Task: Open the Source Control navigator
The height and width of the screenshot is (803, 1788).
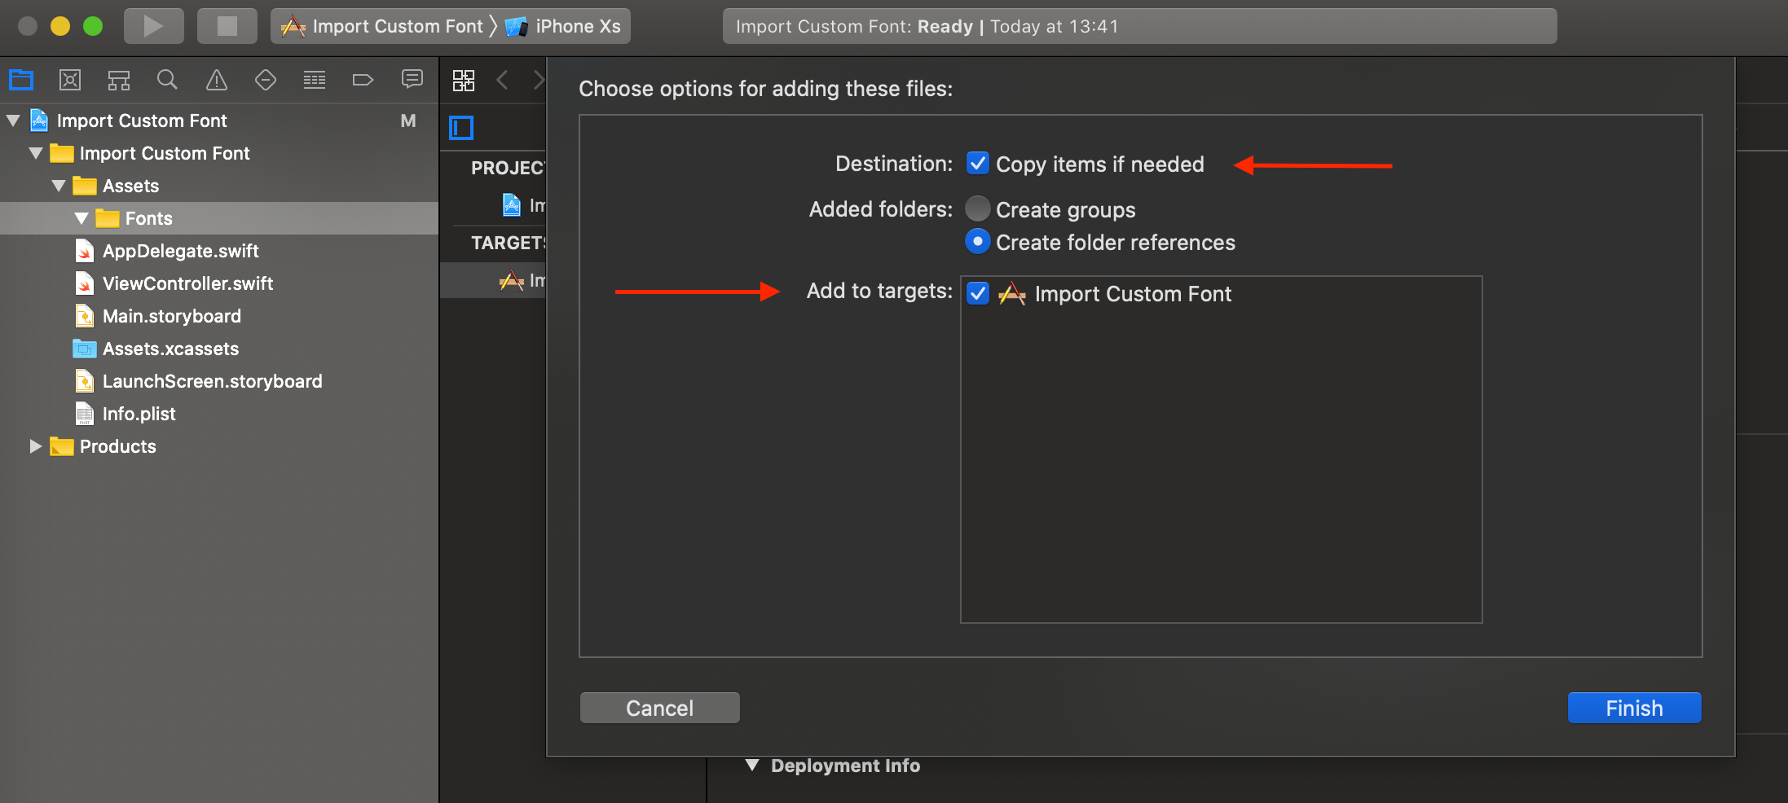Action: click(x=70, y=80)
